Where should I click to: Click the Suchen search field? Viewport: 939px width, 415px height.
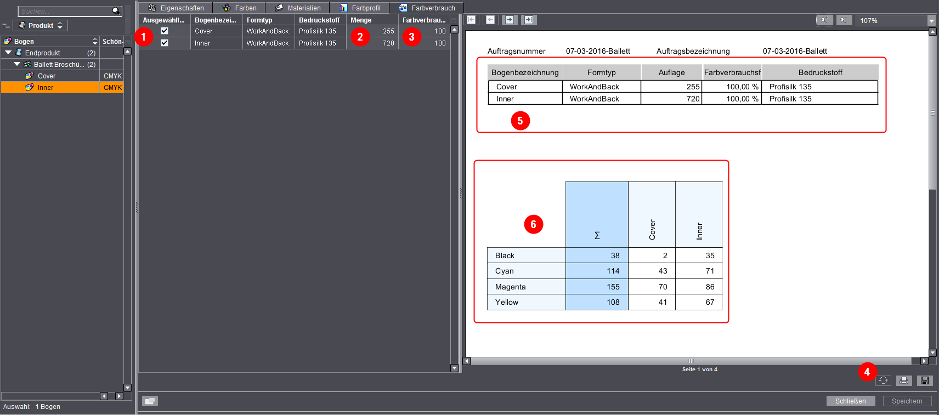point(65,11)
